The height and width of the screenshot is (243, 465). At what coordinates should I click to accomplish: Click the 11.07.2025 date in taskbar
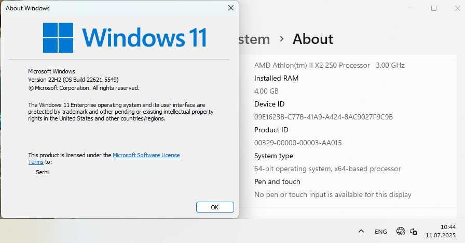click(x=441, y=235)
